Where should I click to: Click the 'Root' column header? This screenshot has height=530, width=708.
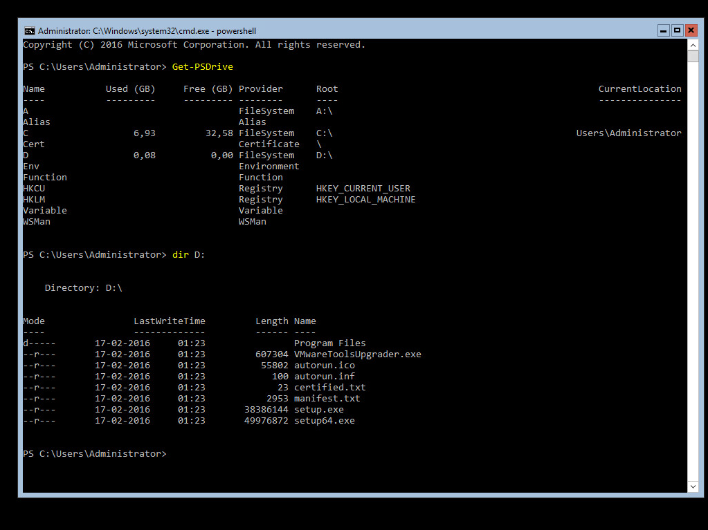point(327,88)
